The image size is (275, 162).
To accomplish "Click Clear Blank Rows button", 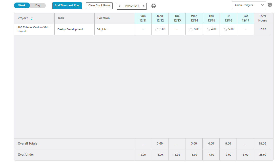I will point(99,6).
